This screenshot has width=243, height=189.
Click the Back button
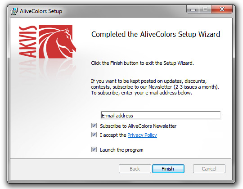[135, 169]
